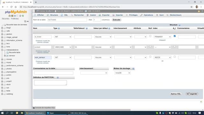The height and width of the screenshot is (115, 204).
Task: Open default value dropdown for id_ticket
Action: 103,37
